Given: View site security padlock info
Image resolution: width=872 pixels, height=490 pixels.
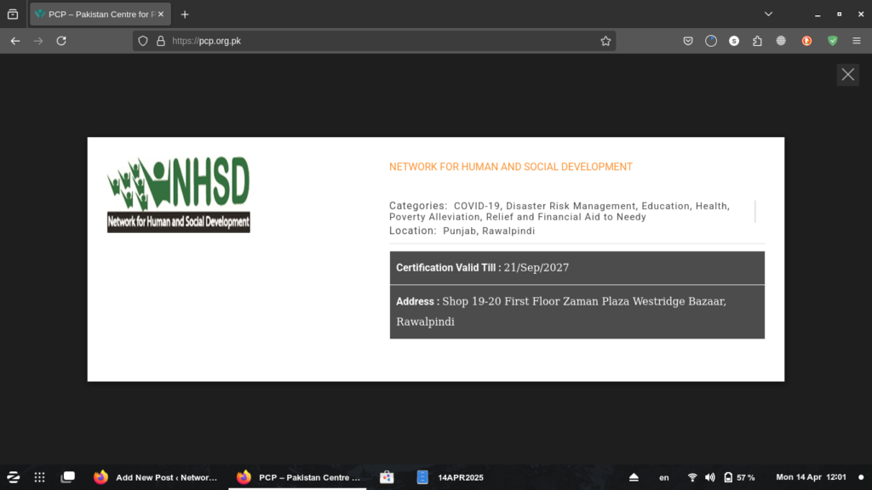Looking at the screenshot, I should pyautogui.click(x=161, y=41).
